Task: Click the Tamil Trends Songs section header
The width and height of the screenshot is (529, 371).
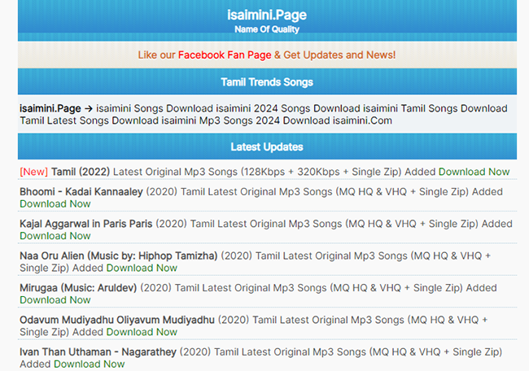Action: pos(266,82)
